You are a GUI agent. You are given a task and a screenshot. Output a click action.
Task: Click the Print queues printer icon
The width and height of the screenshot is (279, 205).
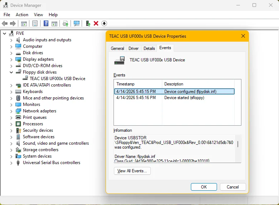18,117
